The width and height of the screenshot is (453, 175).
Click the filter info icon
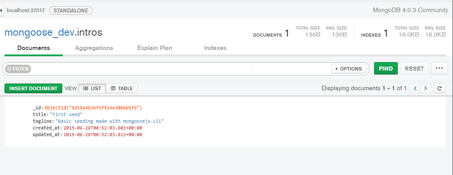point(9,69)
